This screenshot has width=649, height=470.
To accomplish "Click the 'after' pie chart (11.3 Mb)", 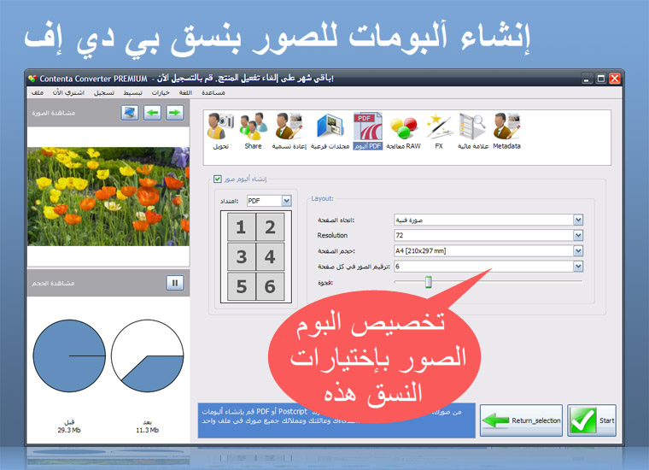I will coord(148,355).
